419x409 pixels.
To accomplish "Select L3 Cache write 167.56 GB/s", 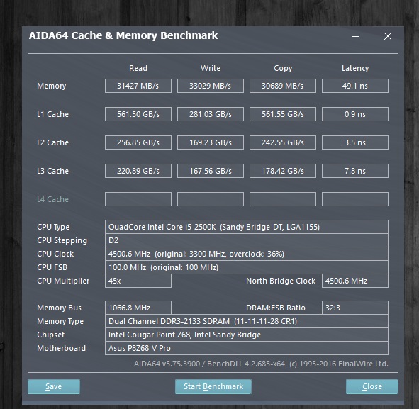I will (211, 171).
